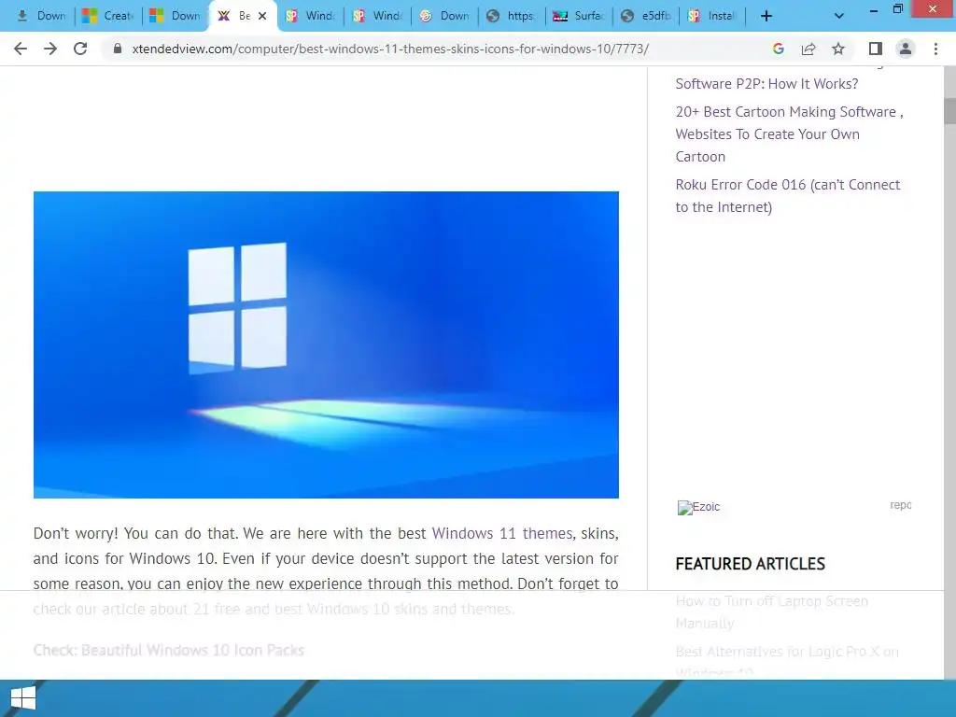Expand the tab search dropdown
This screenshot has width=956, height=717.
tap(839, 17)
